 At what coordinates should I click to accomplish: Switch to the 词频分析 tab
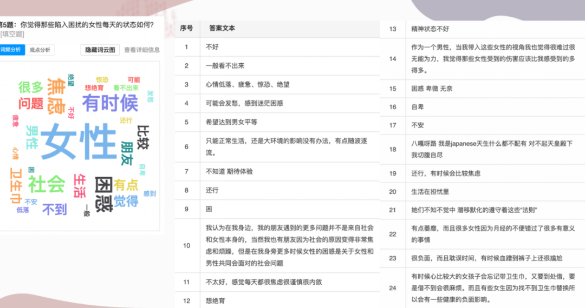coord(12,50)
